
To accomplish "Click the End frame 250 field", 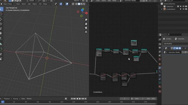I will [151, 99].
